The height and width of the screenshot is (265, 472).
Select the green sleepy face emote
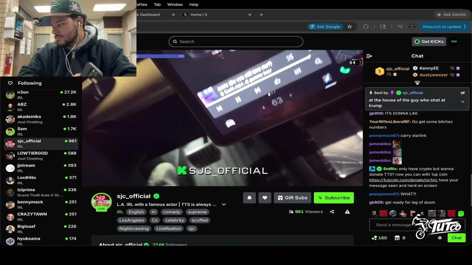[x=461, y=213]
